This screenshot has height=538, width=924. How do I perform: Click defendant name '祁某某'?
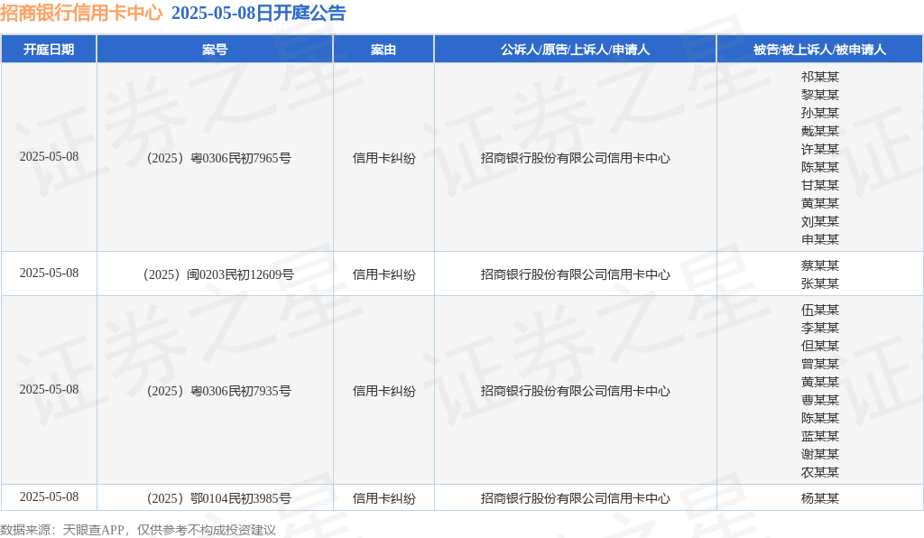pos(819,77)
